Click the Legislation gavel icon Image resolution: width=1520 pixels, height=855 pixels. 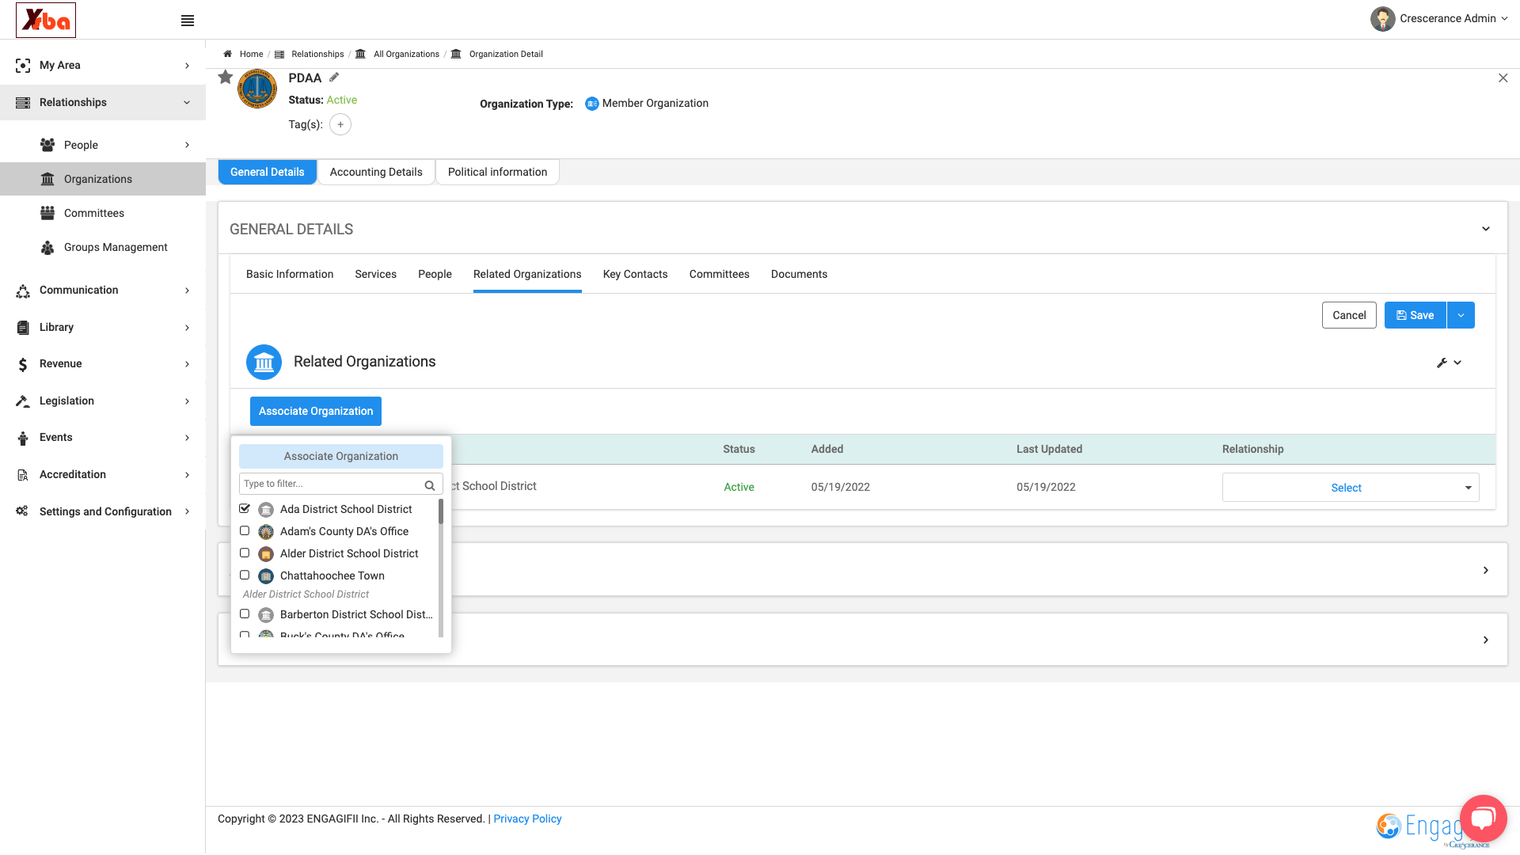[x=23, y=401]
